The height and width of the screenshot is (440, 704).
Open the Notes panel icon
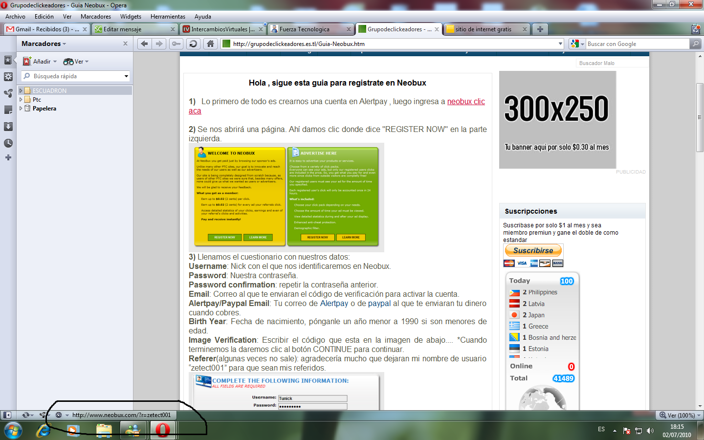tap(8, 110)
